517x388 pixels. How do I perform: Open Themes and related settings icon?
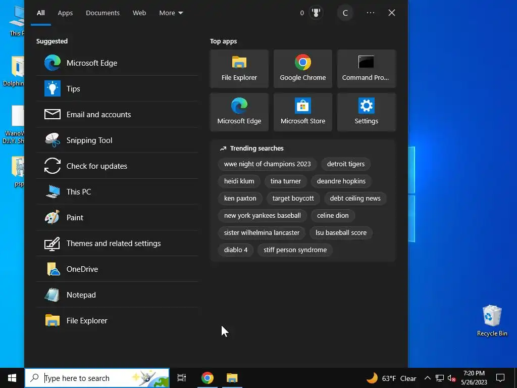pyautogui.click(x=53, y=244)
